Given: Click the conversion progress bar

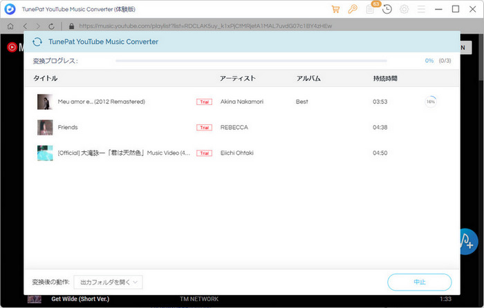Looking at the screenshot, I should pos(251,61).
